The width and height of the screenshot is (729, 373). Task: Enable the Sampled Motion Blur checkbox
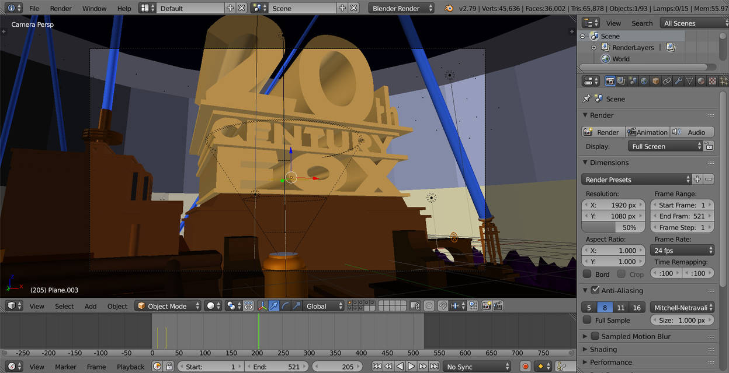(x=595, y=336)
